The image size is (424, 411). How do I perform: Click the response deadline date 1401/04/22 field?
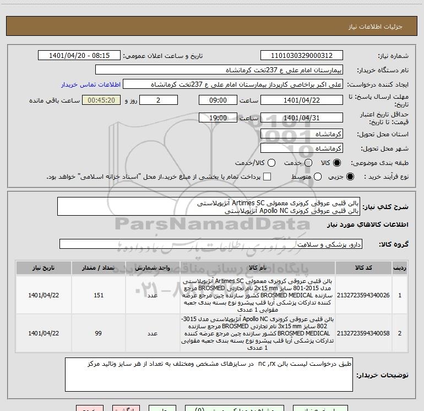302,100
